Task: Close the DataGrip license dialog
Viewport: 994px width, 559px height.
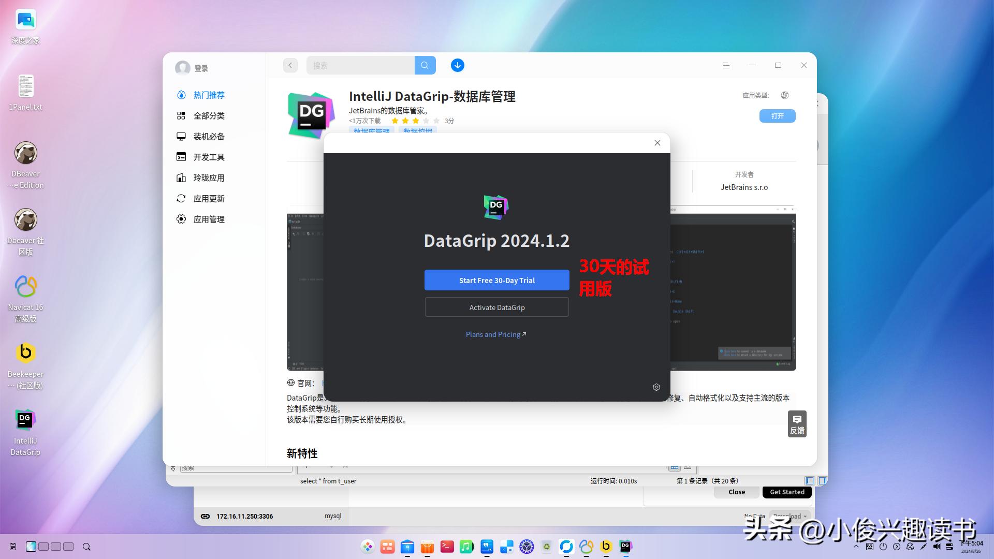Action: click(657, 143)
